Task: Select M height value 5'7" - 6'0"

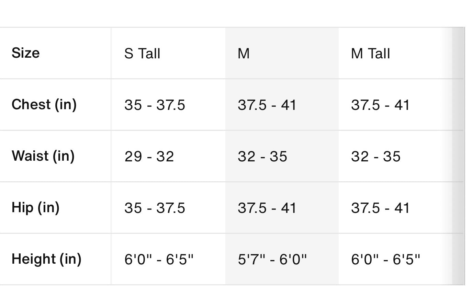Action: (272, 259)
